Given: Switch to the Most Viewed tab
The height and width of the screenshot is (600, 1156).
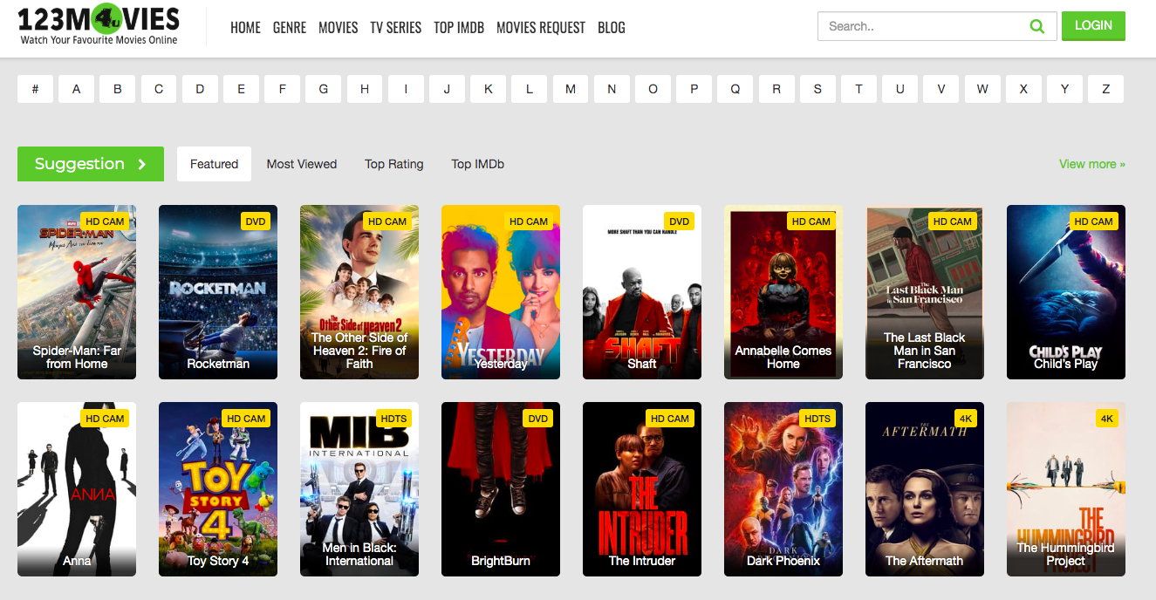Looking at the screenshot, I should [x=301, y=164].
